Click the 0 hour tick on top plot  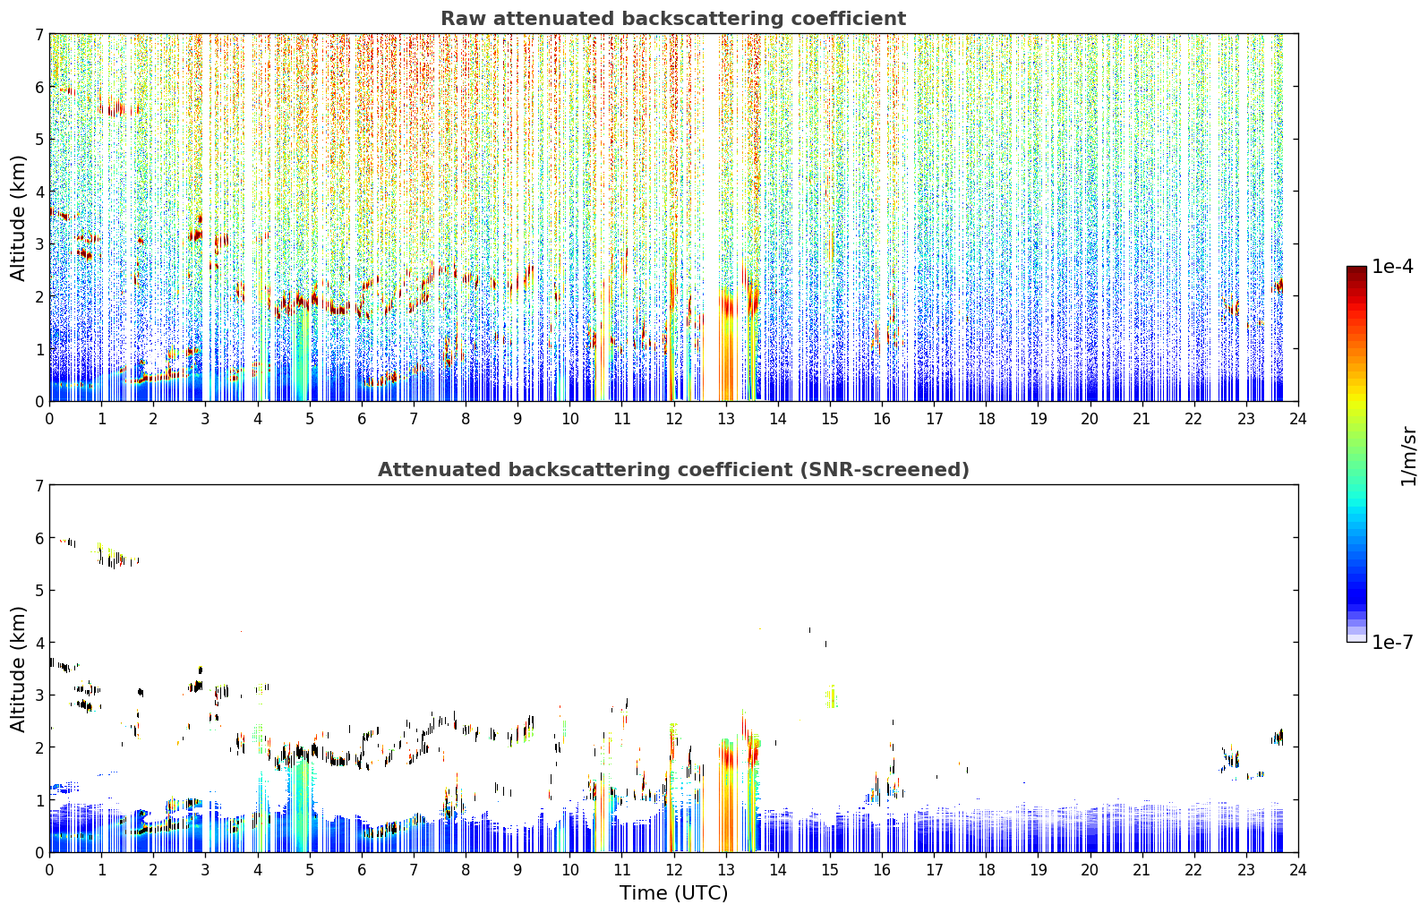(49, 419)
